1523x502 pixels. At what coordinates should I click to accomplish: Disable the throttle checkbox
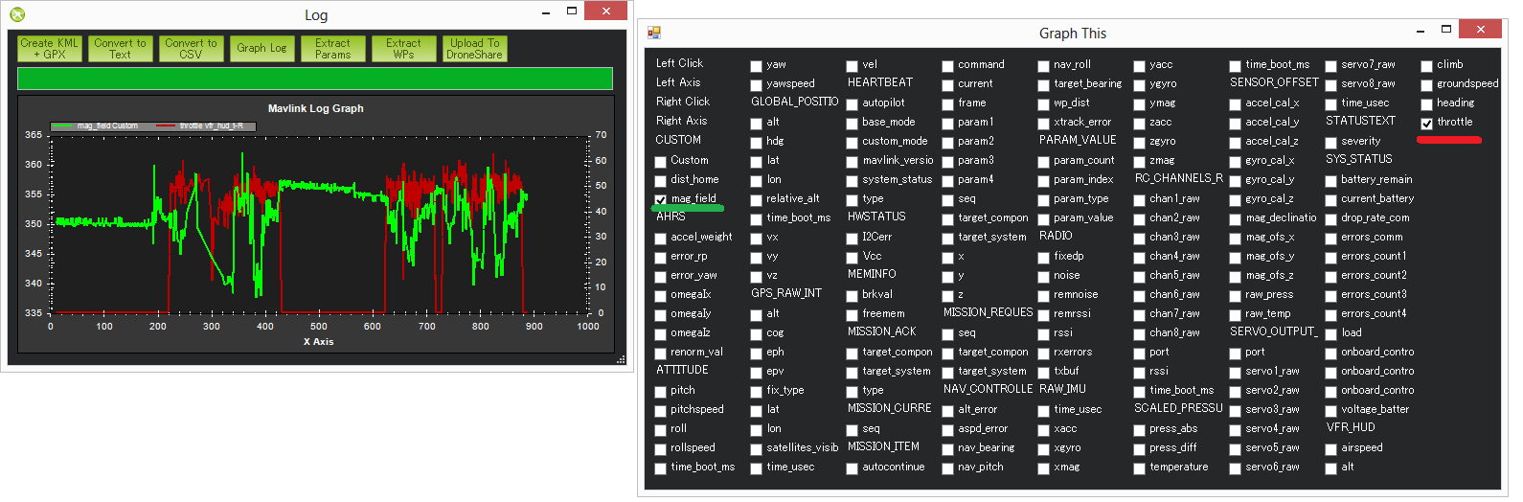(1426, 123)
